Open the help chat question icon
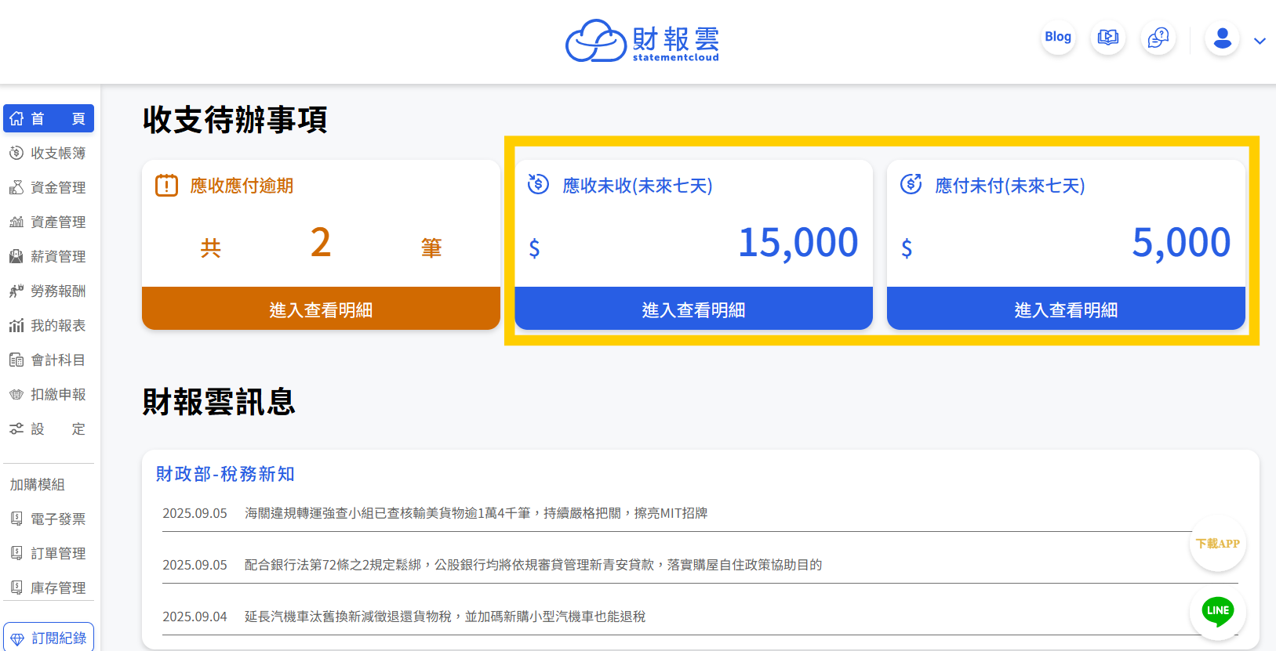The image size is (1276, 651). tap(1158, 38)
